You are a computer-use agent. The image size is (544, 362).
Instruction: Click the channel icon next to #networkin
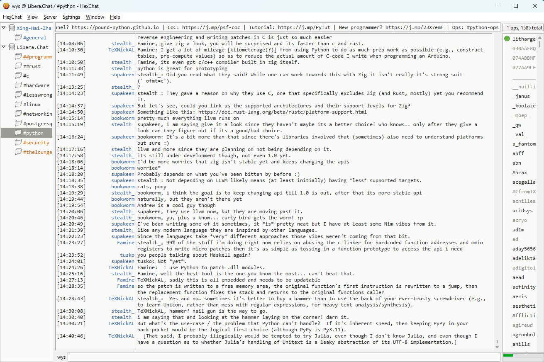[18, 114]
